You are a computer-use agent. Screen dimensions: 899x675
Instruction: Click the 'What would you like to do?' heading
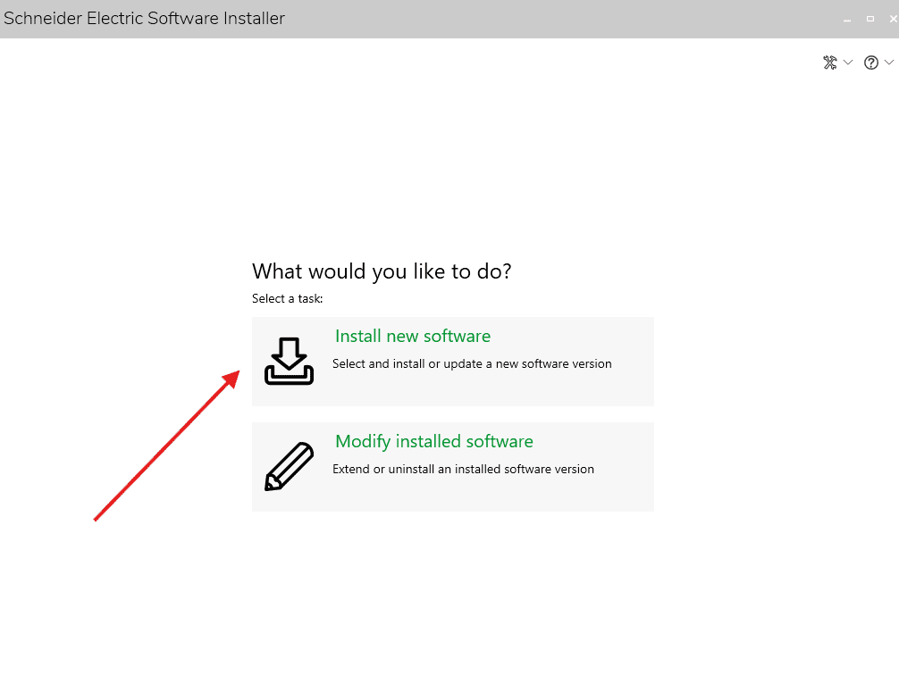(x=382, y=271)
